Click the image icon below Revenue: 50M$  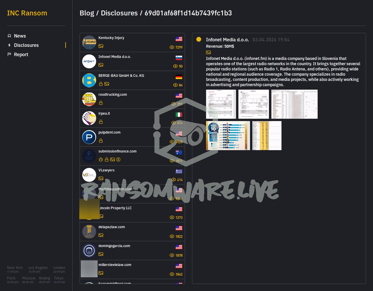208,53
